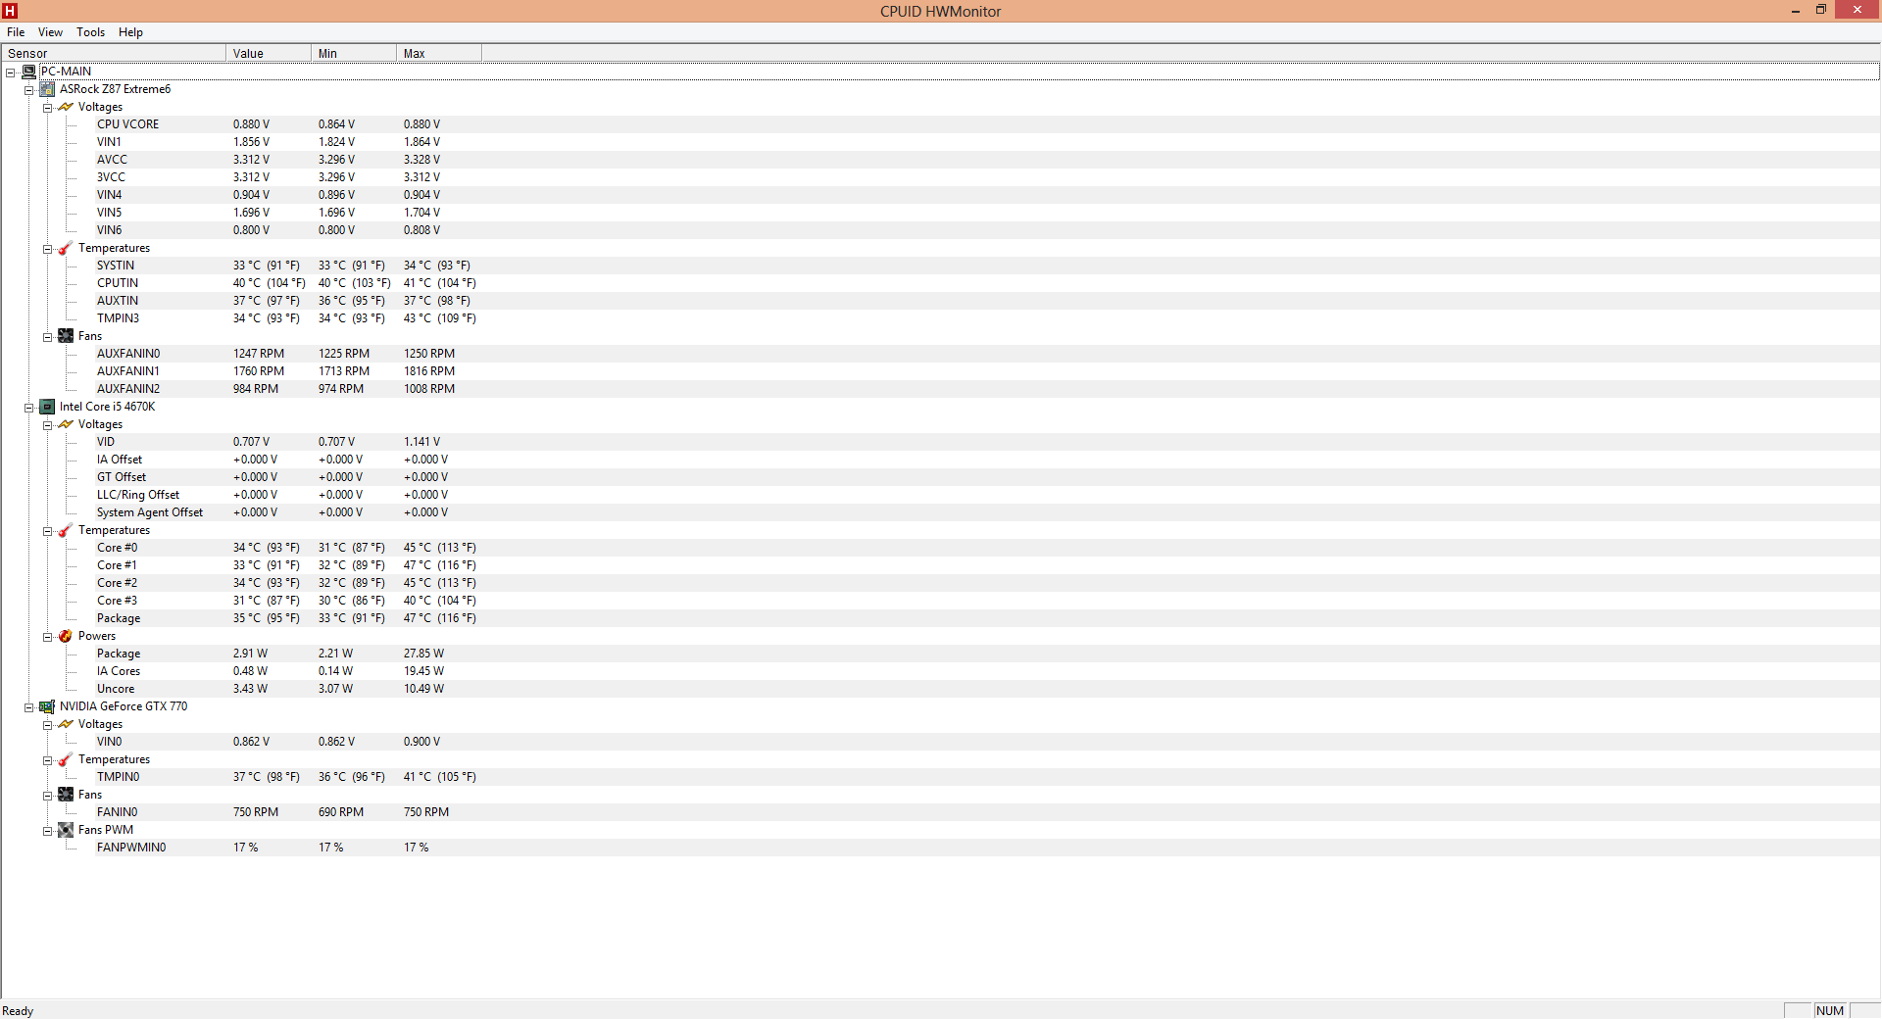
Task: Click the Sensor column header
Action: [114, 53]
